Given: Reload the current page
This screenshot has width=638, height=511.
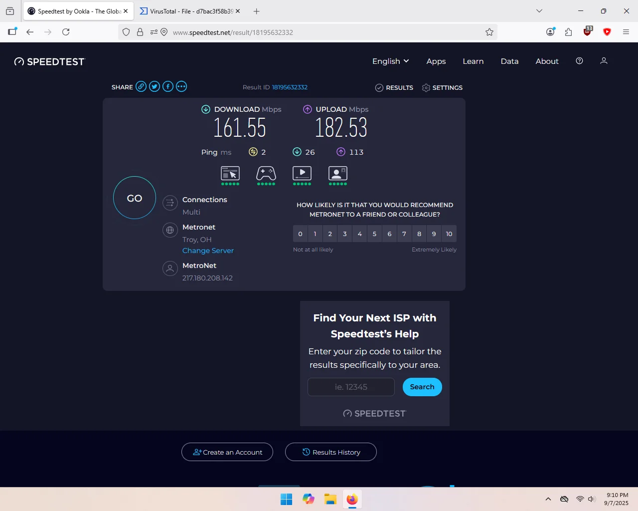Looking at the screenshot, I should 66,32.
